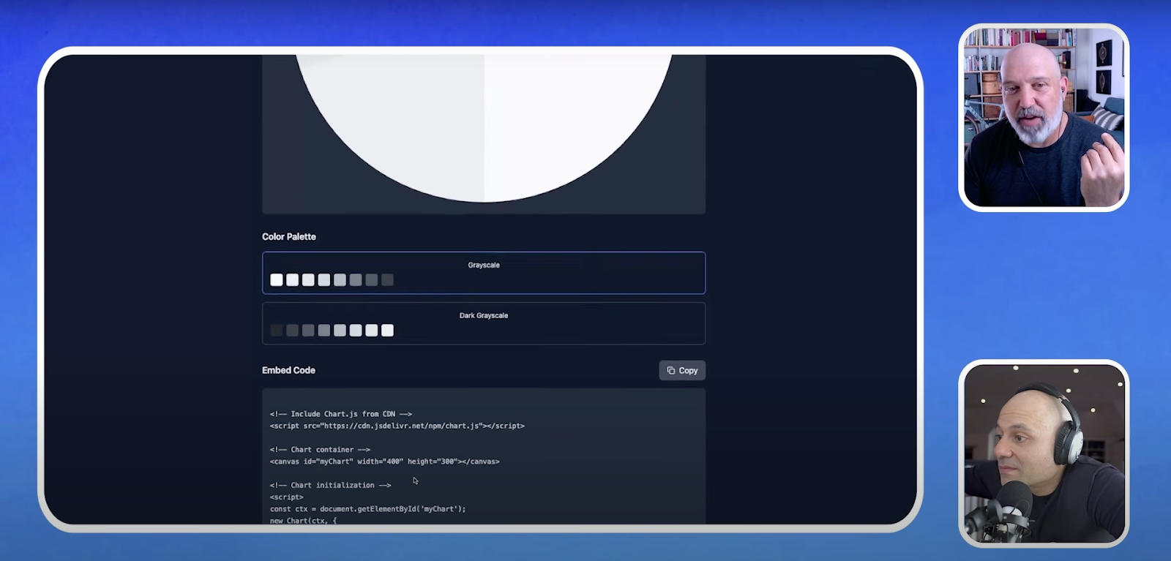Click the first dark swatch in Dark Grayscale row
This screenshot has width=1171, height=561.
[277, 331]
